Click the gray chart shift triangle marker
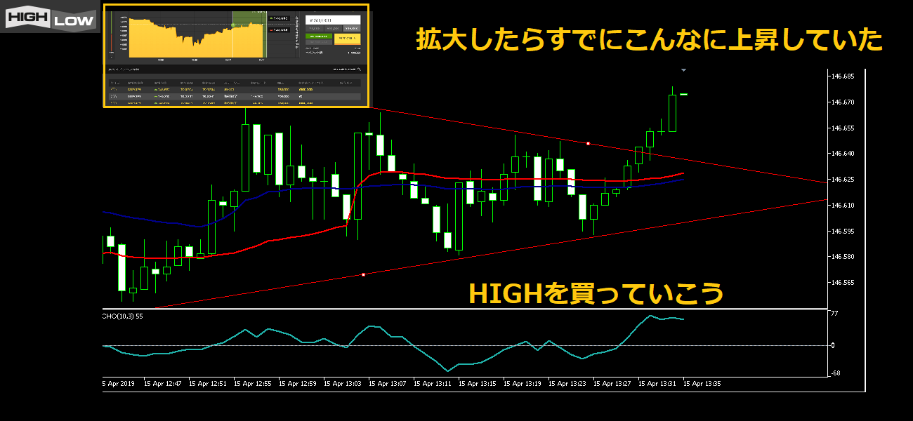The image size is (913, 421). pos(683,70)
